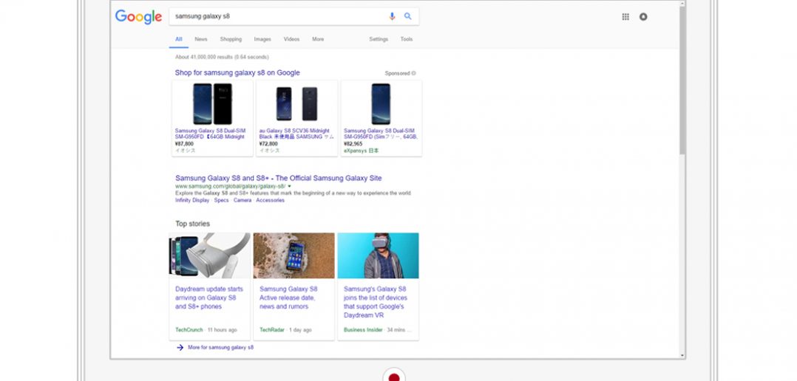The image size is (797, 381).
Task: Open the Camera sitelink
Action: tap(243, 200)
